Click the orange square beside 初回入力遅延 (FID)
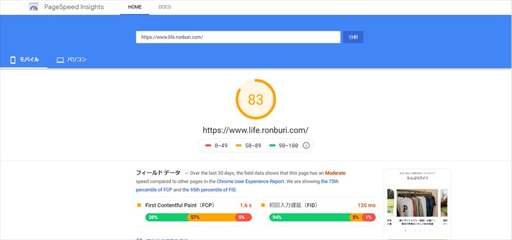Screen dimensions: 512x240 click(263, 205)
